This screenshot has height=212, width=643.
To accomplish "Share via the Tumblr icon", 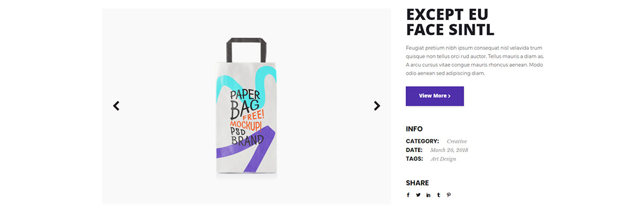I will coord(438,195).
